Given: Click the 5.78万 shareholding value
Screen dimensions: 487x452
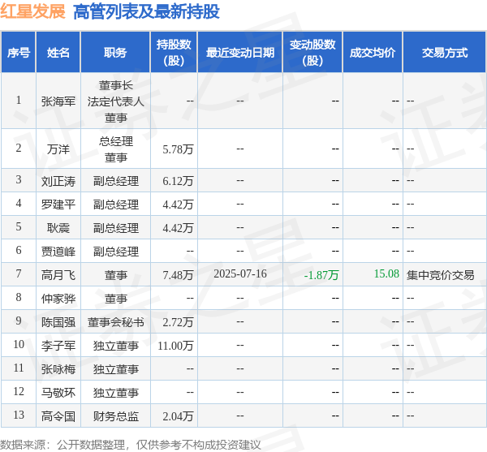Looking at the screenshot, I should (178, 149).
